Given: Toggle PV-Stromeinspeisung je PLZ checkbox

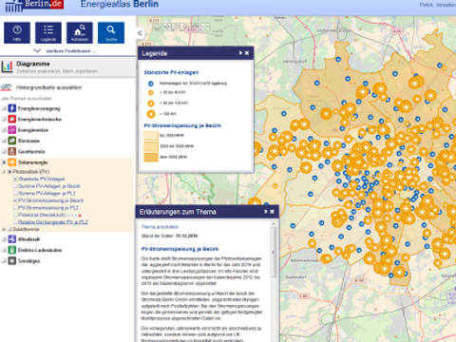Looking at the screenshot, I should (15, 208).
